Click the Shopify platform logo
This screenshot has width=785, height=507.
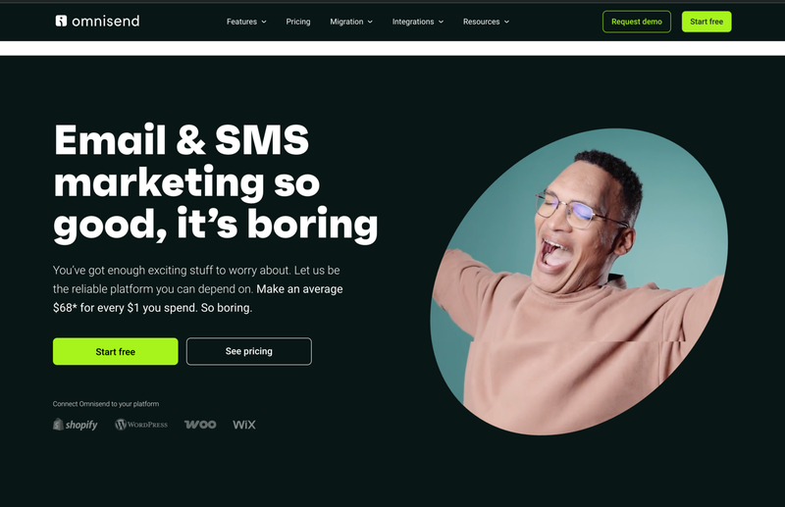(76, 425)
